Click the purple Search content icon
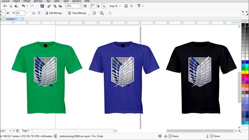Image resolution: width=249 pixels, height=140 pixels. click(x=42, y=6)
